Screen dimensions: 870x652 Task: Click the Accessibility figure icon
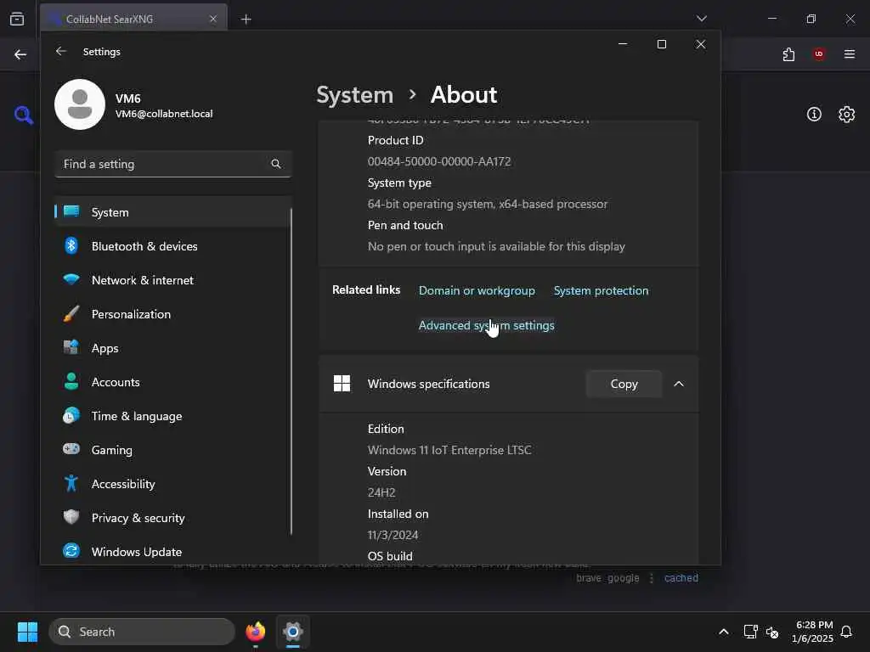[x=71, y=483]
